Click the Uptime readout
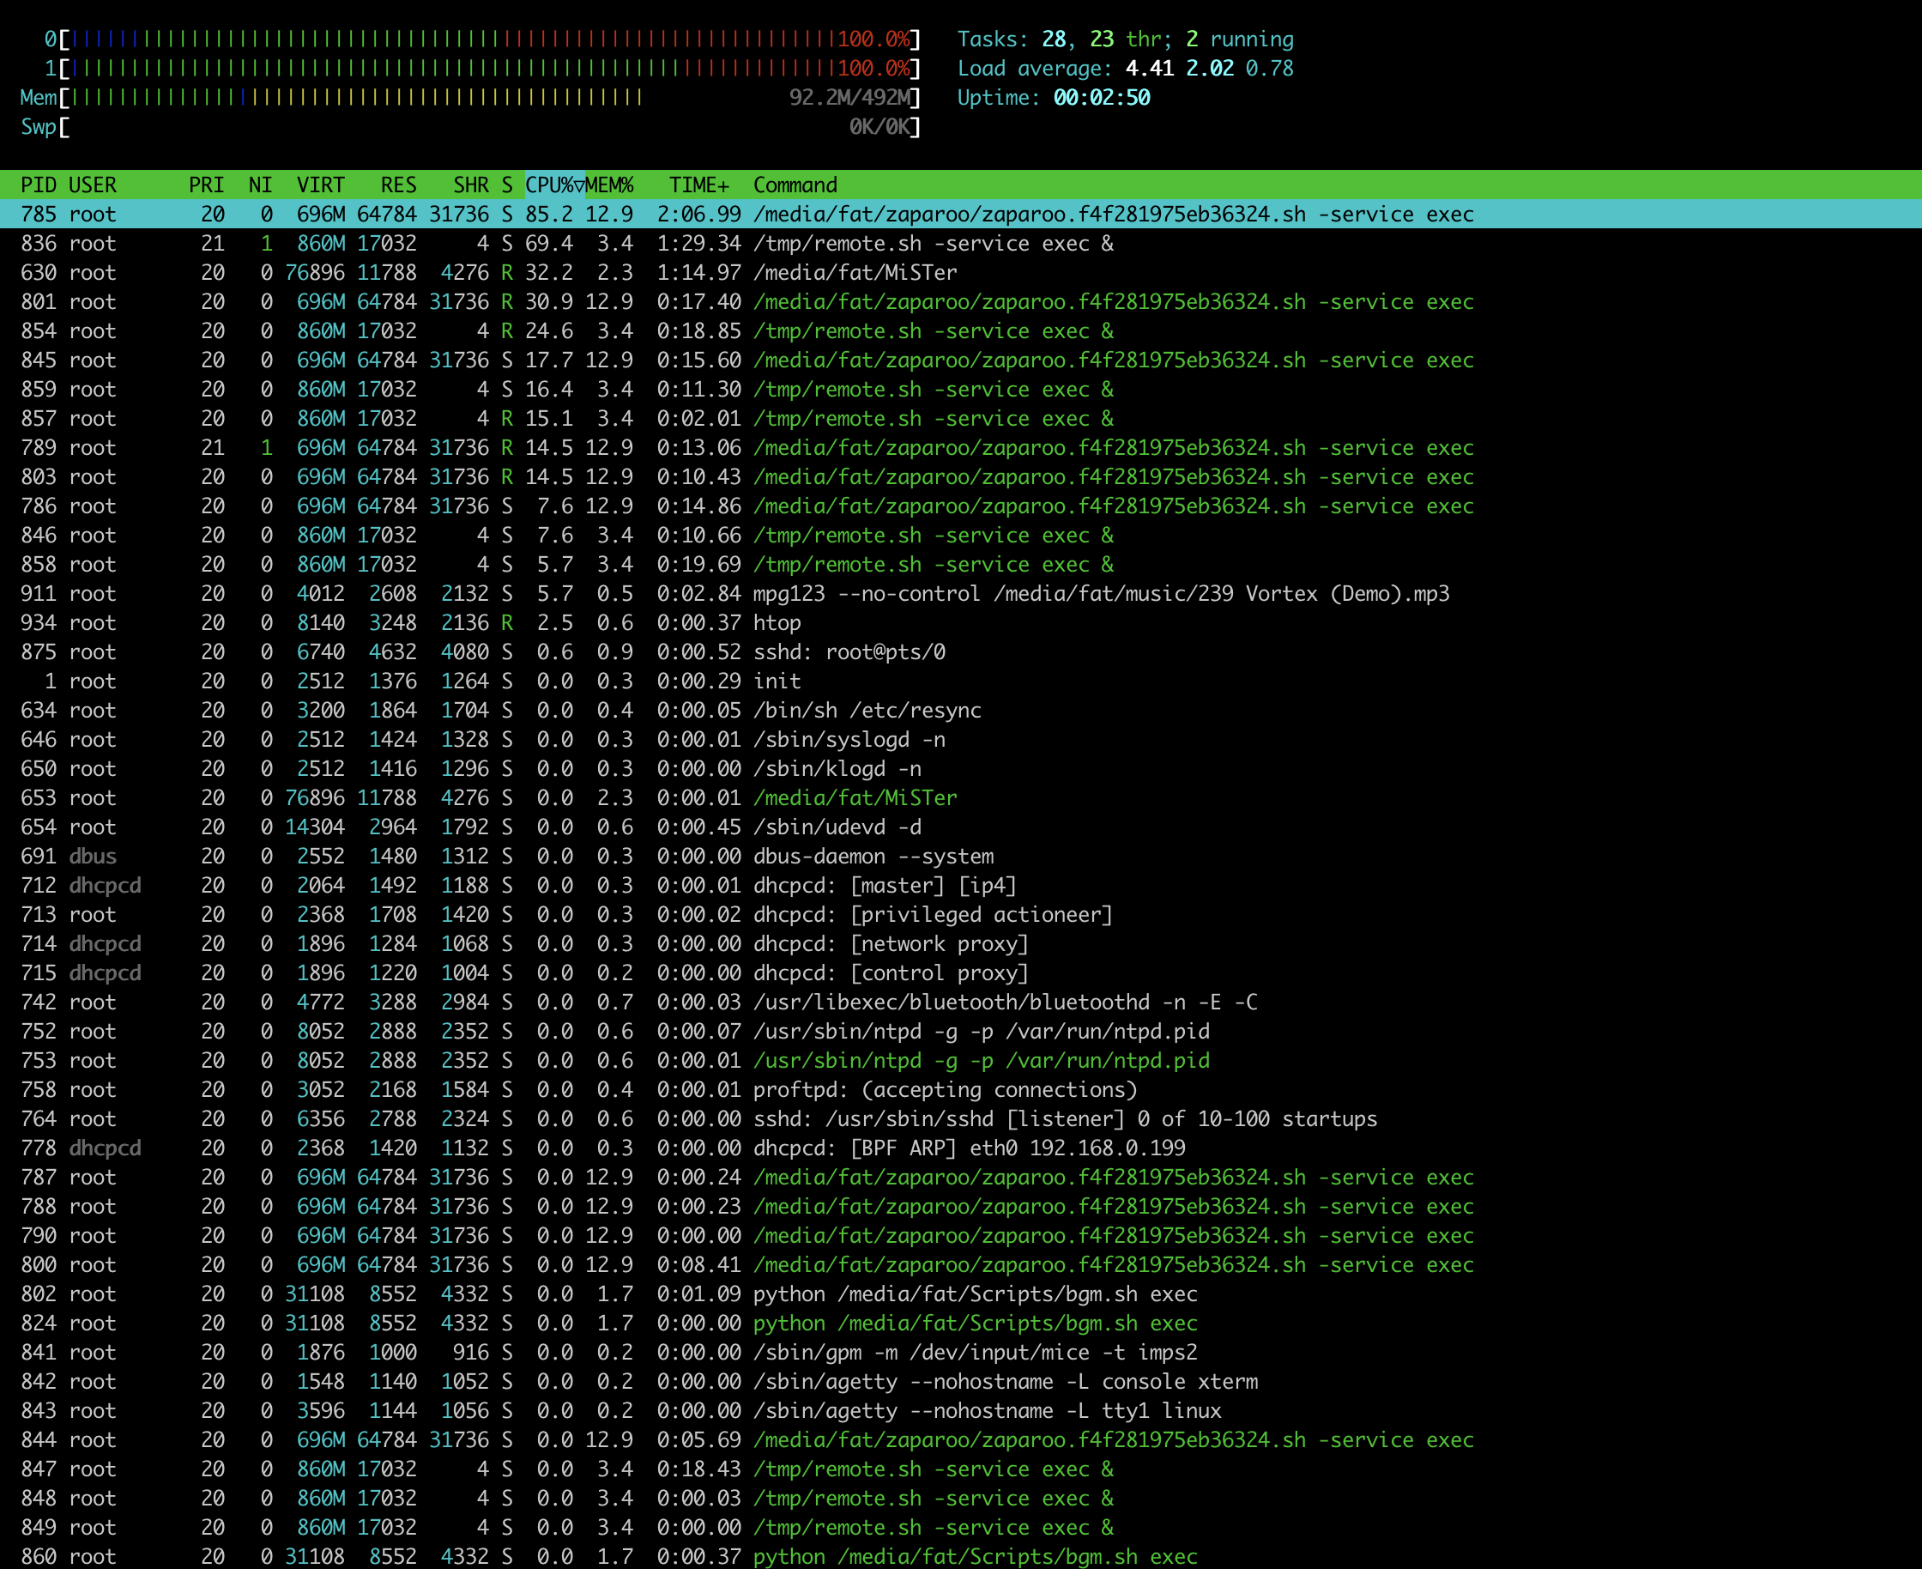1922x1569 pixels. [1054, 98]
